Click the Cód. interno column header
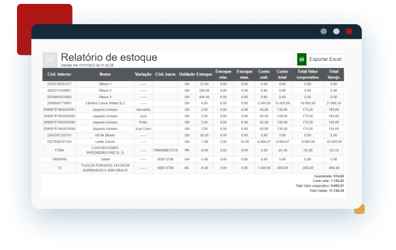Viewport: 396px width, 250px height. point(59,75)
